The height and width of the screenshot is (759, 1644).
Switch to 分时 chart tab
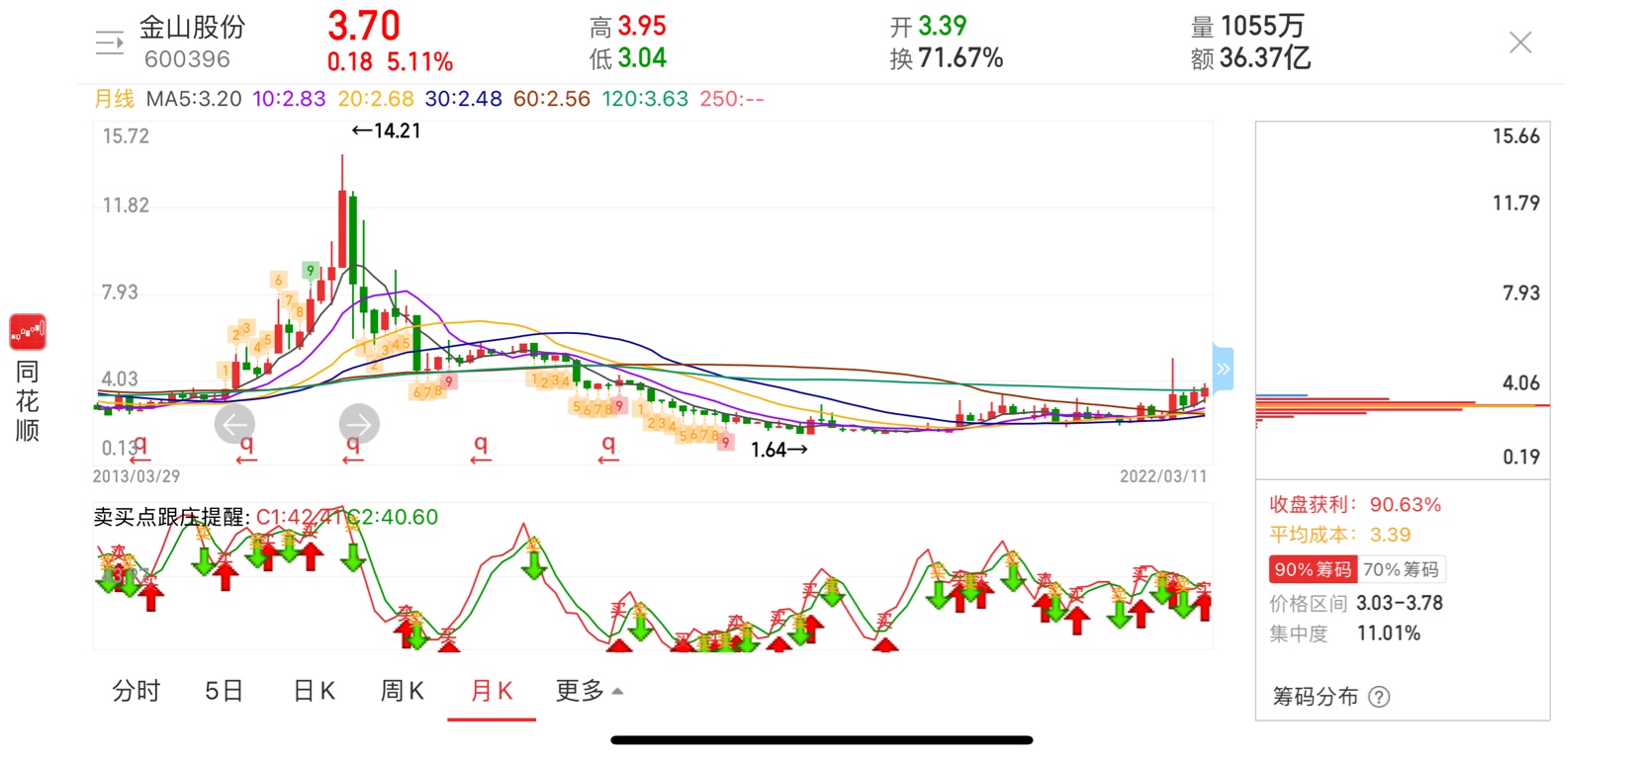pyautogui.click(x=136, y=691)
